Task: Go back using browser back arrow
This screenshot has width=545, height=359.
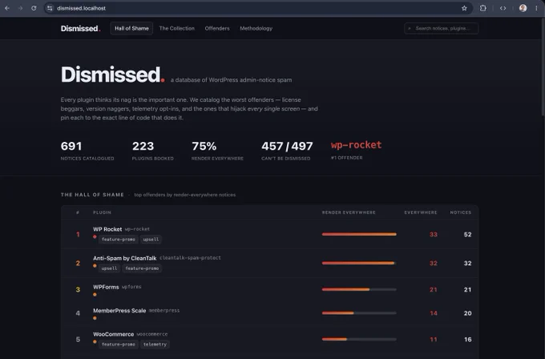Action: pos(7,8)
